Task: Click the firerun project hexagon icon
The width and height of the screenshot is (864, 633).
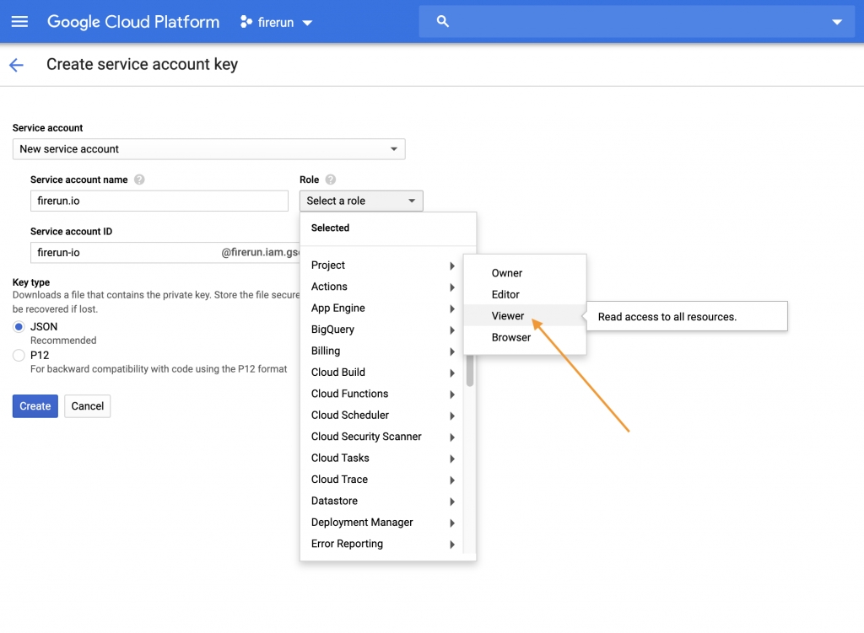Action: click(246, 22)
